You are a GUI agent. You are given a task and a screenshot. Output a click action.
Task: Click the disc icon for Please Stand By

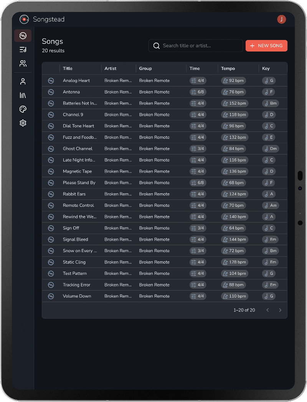51,183
